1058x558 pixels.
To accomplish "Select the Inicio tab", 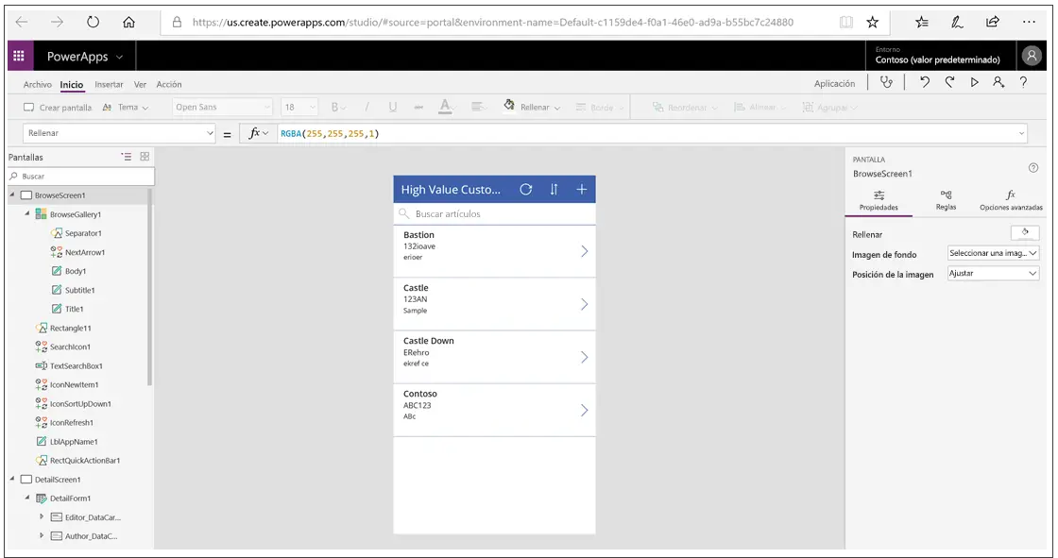I will pos(72,84).
